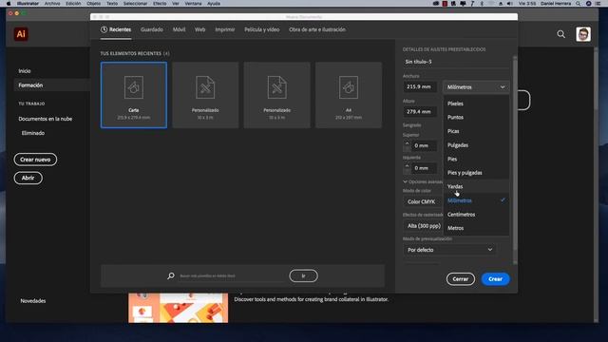Adjust the Superior bleed stepper arrows

click(x=407, y=145)
